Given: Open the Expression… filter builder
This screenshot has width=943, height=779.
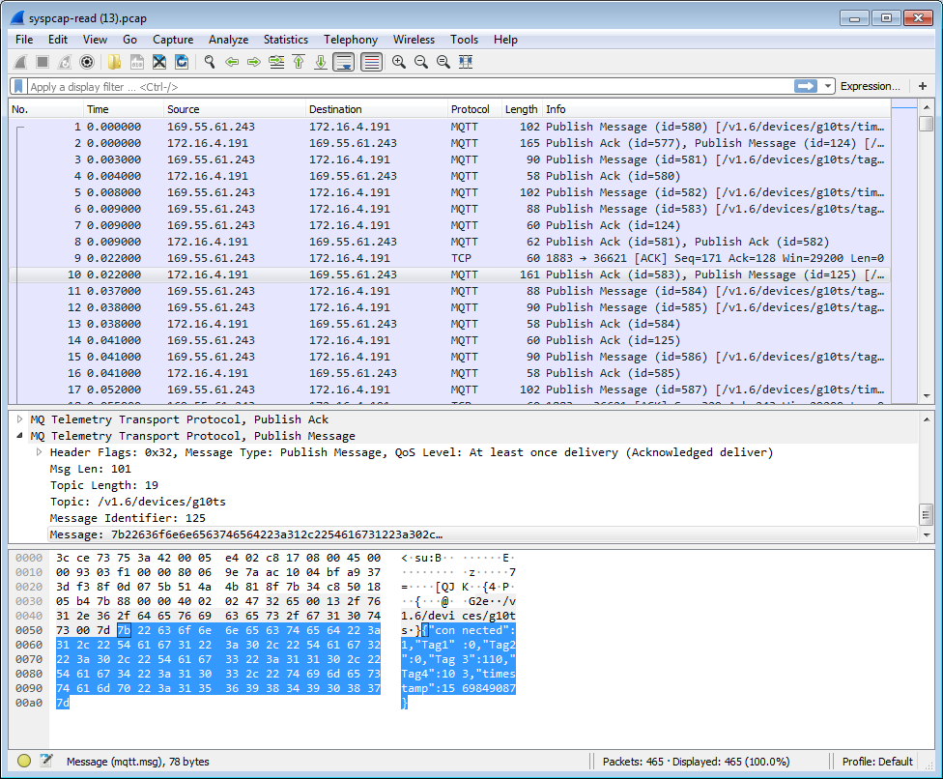Looking at the screenshot, I should click(x=871, y=87).
